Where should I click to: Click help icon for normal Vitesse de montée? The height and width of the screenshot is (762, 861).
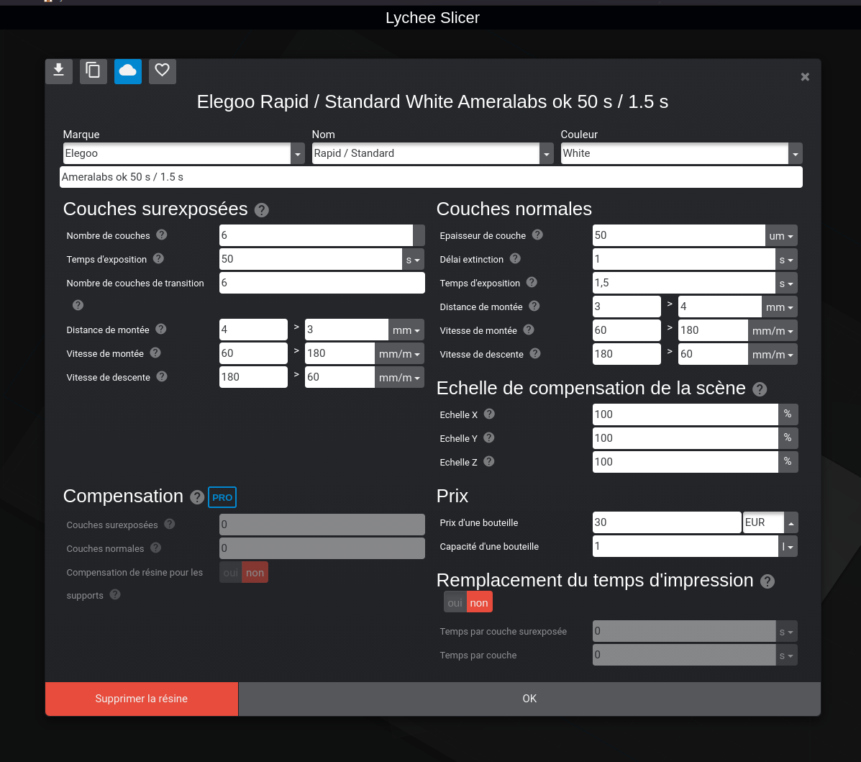point(528,330)
